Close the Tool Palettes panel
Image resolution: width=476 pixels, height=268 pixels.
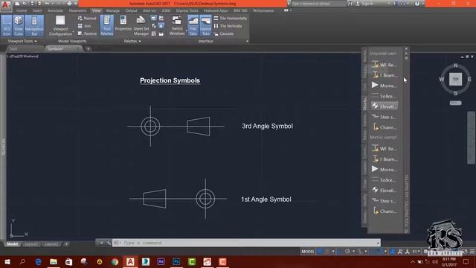click(x=406, y=48)
